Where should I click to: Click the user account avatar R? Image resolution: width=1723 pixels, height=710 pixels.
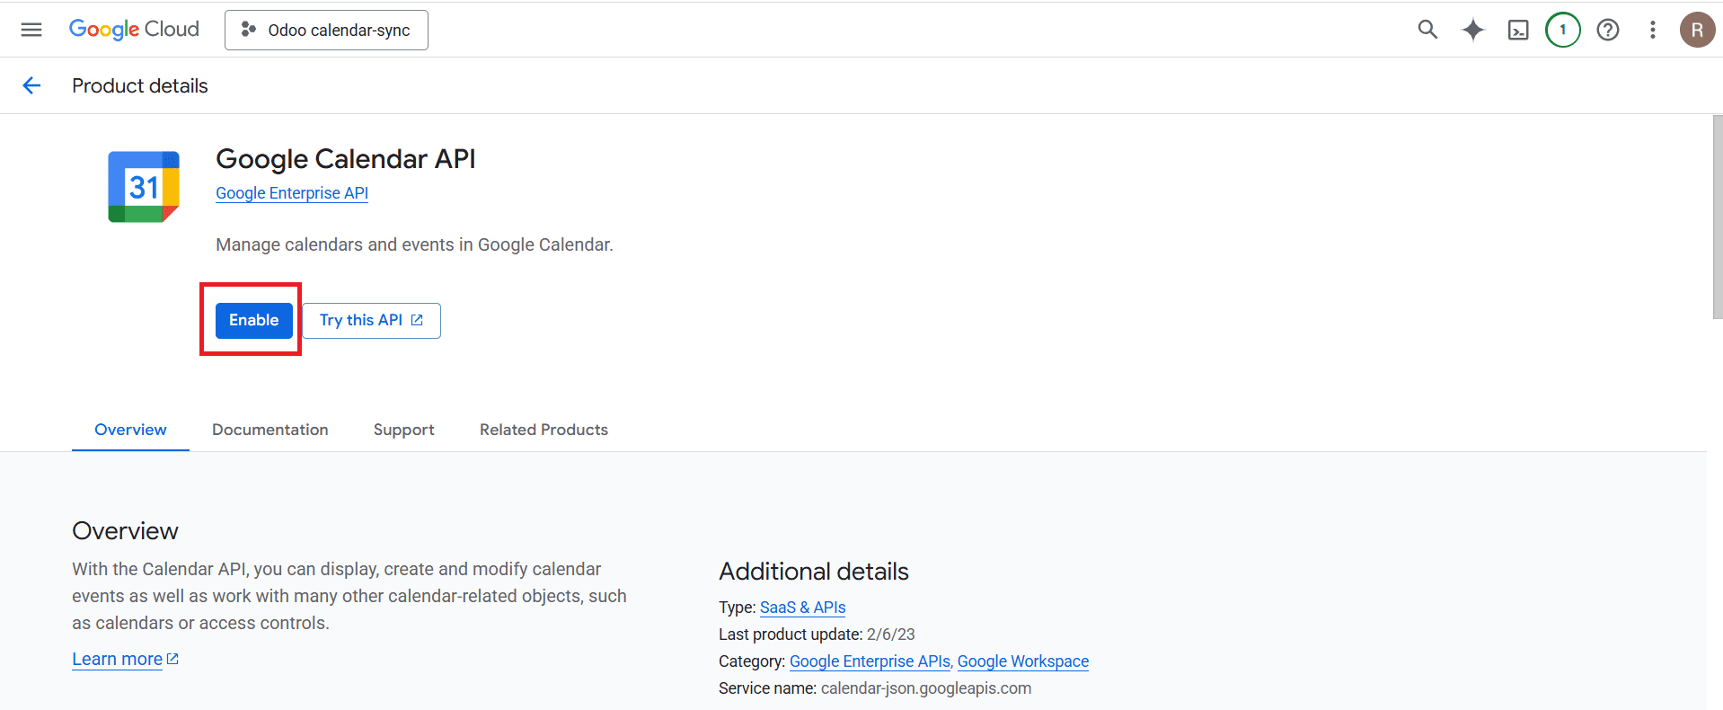click(1697, 30)
